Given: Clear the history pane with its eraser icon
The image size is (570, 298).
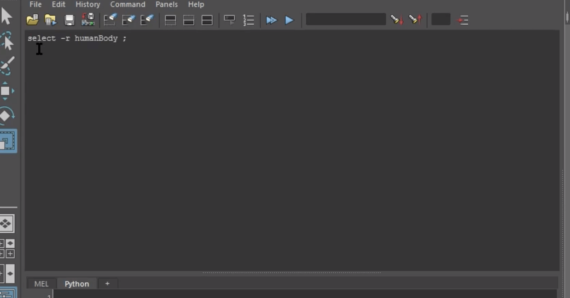Looking at the screenshot, I should coord(110,20).
